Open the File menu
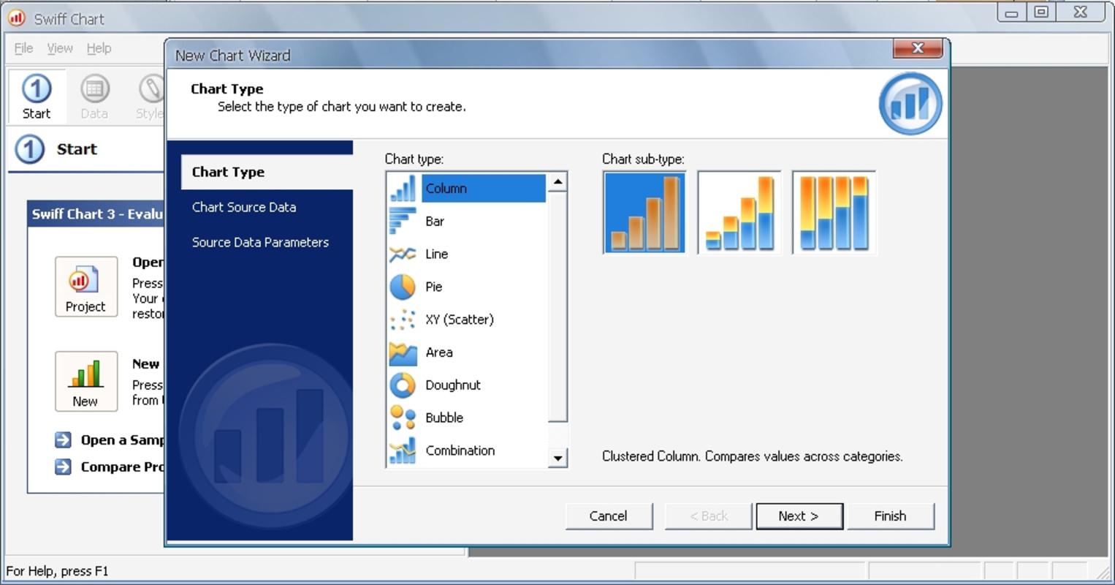Viewport: 1115px width, 585px height. (24, 48)
